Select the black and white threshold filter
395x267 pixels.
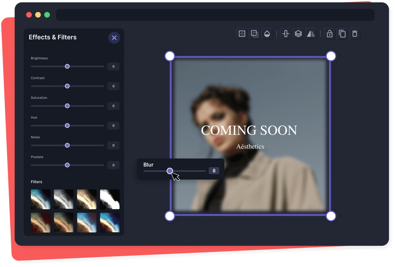click(110, 199)
